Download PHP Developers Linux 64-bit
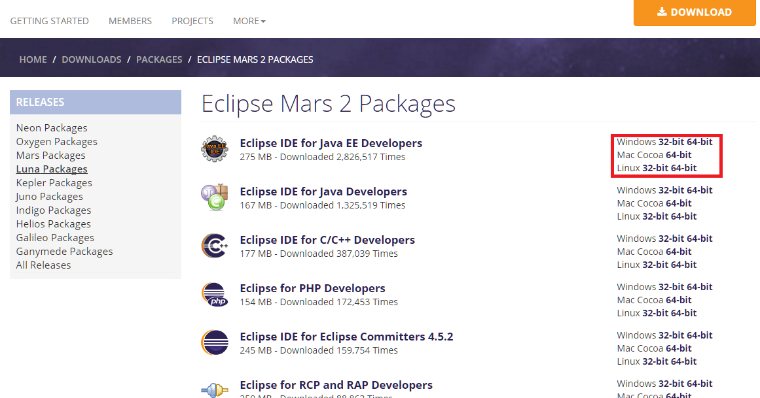Screen dimensions: 760x398 683,313
